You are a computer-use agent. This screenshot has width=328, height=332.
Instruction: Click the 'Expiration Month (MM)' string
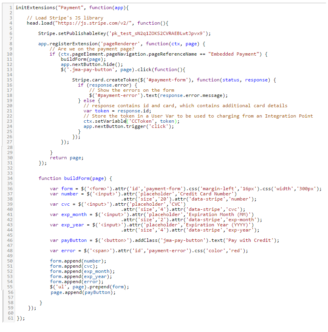(x=218, y=215)
